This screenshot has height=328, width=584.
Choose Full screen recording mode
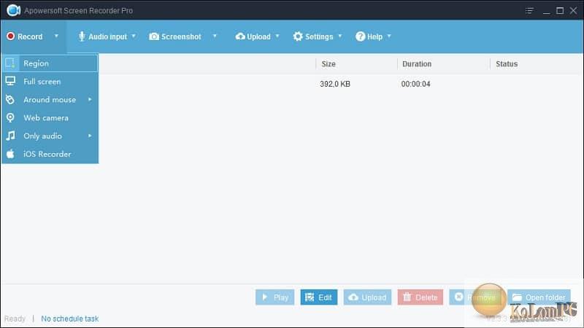(x=50, y=82)
